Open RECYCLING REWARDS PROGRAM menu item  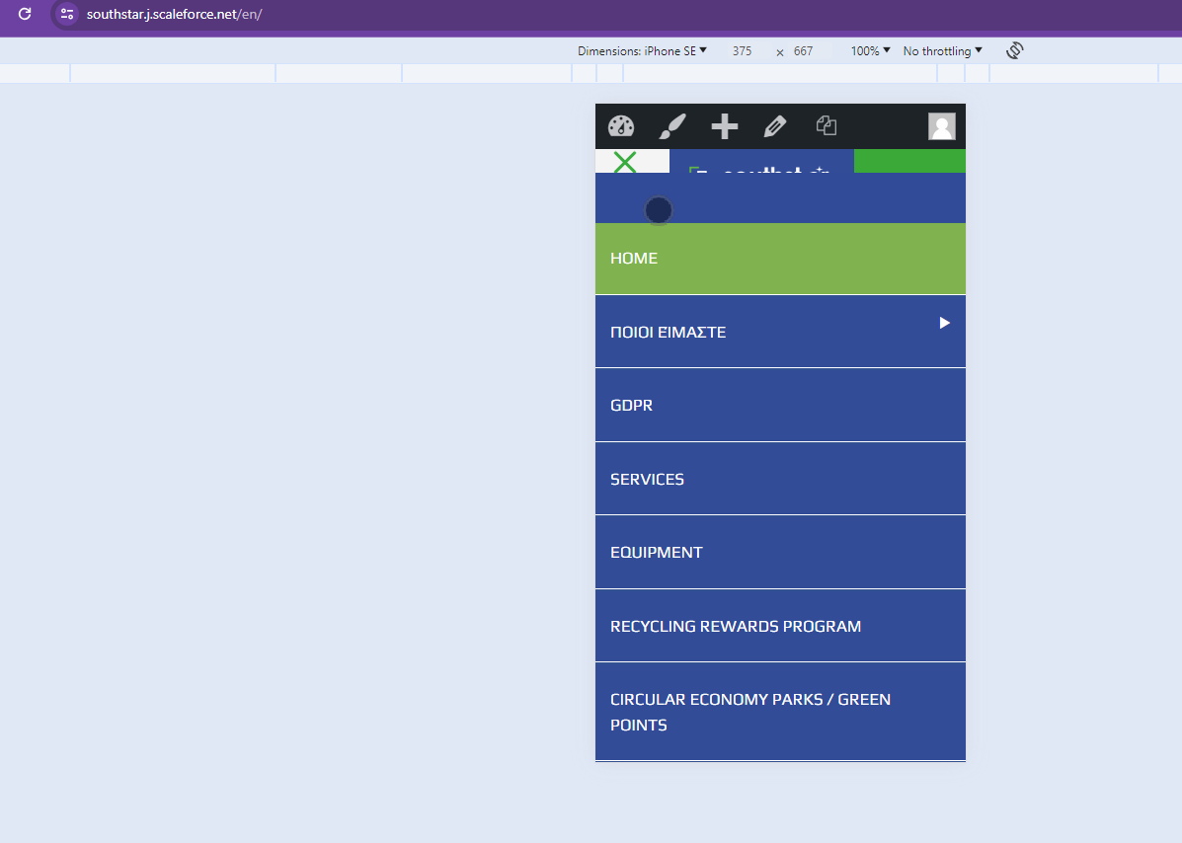(780, 626)
